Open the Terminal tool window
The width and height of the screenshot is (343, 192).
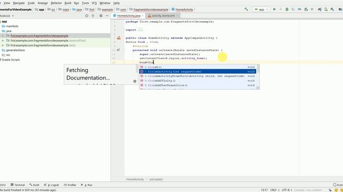[x=18, y=185]
